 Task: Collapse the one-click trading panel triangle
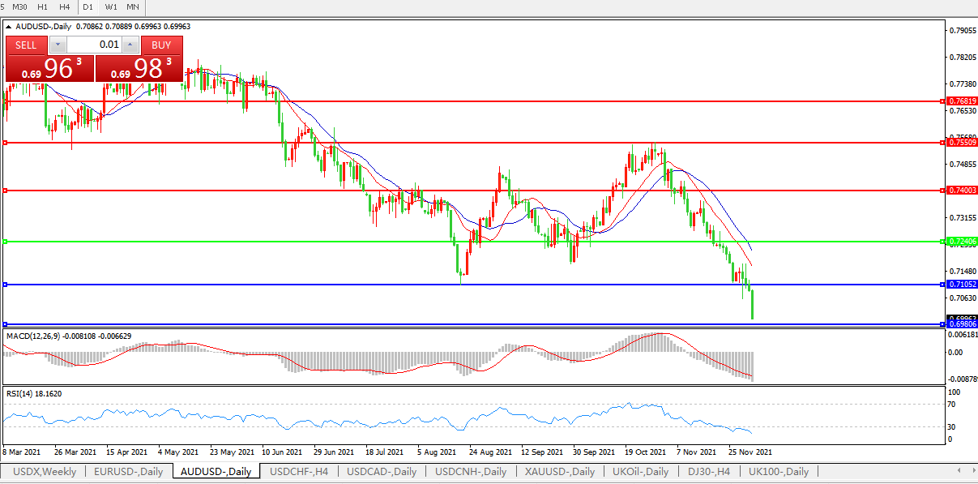click(x=9, y=27)
